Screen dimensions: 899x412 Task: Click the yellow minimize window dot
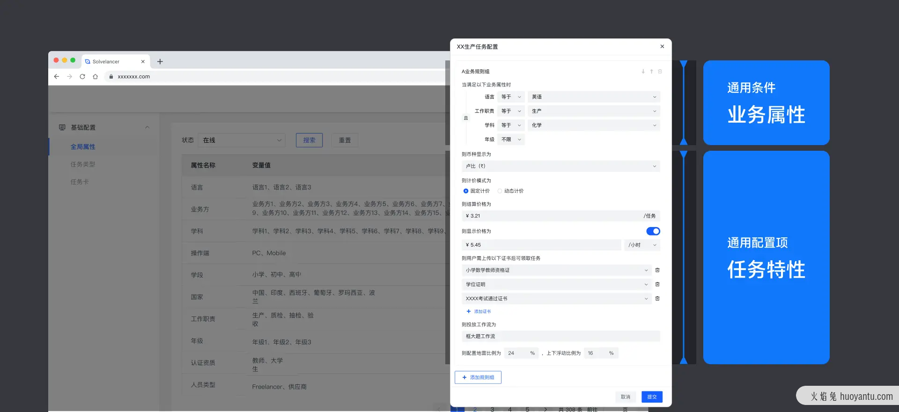pos(65,60)
